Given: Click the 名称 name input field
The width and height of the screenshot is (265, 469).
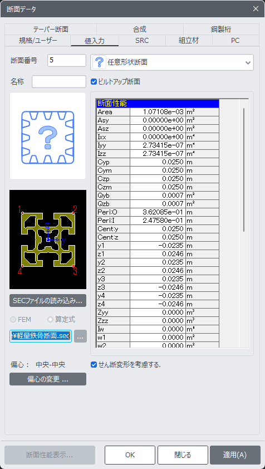Looking at the screenshot, I should 59,82.
